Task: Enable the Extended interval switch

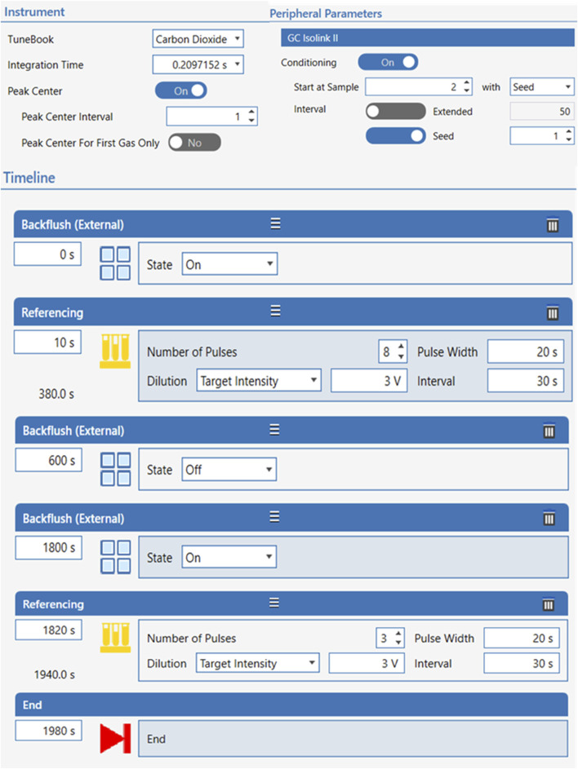Action: tap(395, 112)
